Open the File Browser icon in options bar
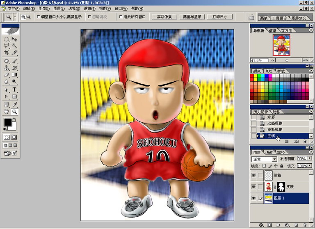Image resolution: width=315 pixels, height=229 pixels. (x=251, y=17)
